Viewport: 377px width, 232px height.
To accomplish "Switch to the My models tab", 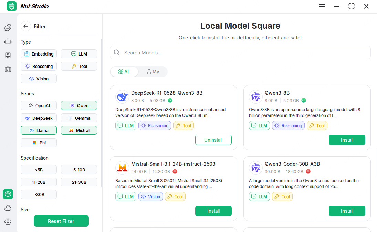I will click(153, 72).
